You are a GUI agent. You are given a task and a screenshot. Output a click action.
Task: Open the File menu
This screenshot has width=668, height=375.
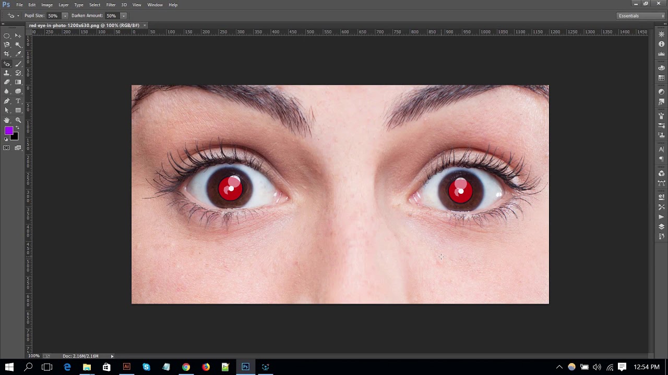click(x=19, y=5)
